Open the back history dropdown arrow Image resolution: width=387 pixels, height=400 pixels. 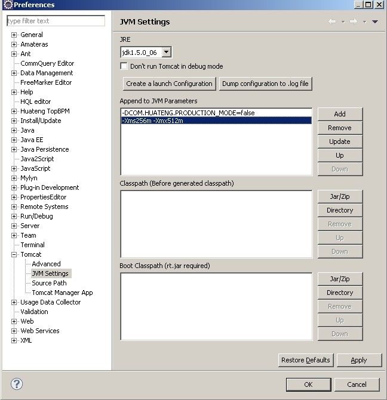343,22
